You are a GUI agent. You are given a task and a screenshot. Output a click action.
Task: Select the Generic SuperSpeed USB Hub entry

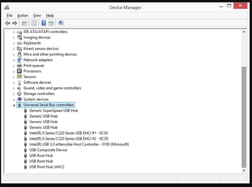54,110
